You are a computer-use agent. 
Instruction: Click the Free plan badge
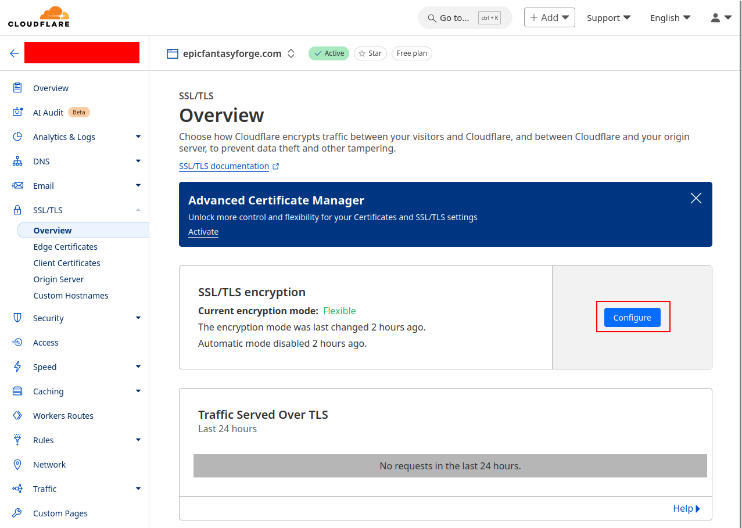pyautogui.click(x=412, y=53)
